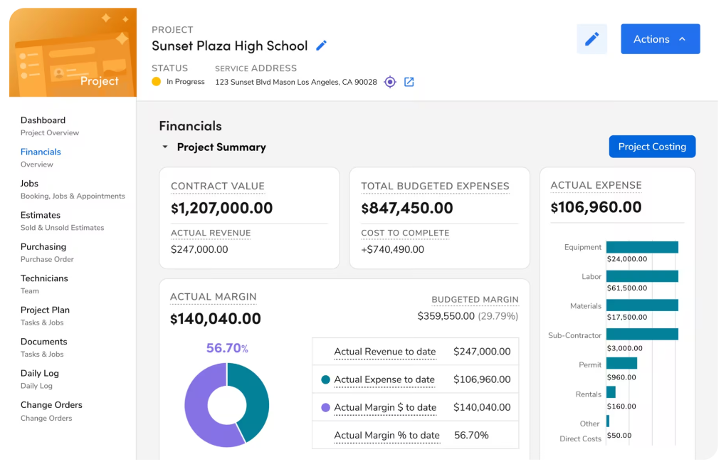Click the Total Budgeted Expenses amount $847,450.00
Image resolution: width=726 pixels, height=467 pixels.
tap(407, 208)
